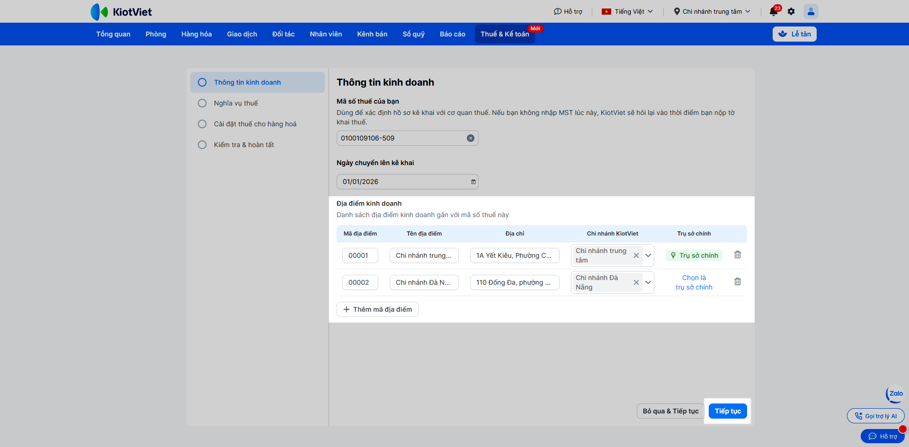Click the Mã số thuế của bạn label

pyautogui.click(x=368, y=101)
